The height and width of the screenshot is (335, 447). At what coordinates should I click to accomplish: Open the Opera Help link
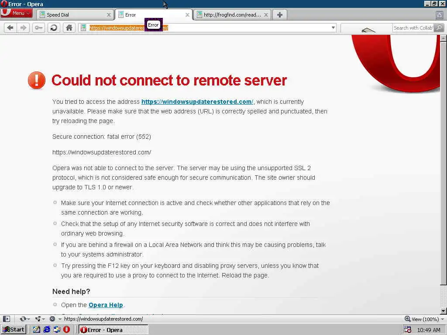106,305
